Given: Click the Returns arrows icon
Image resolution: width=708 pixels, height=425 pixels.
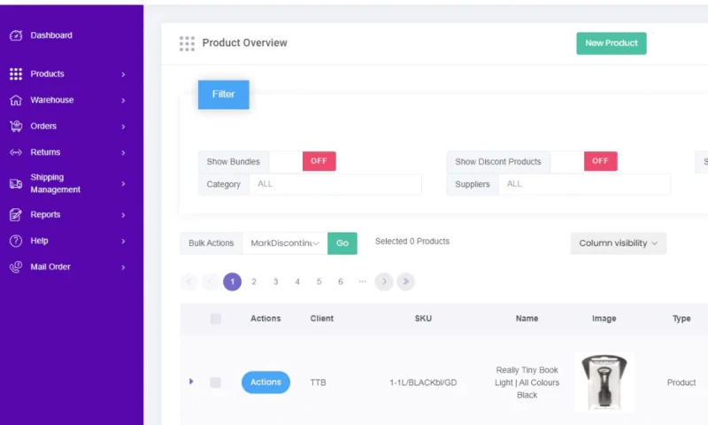Looking at the screenshot, I should (16, 152).
